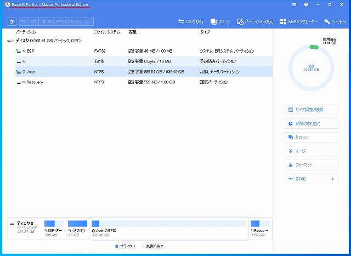The width and height of the screenshot is (351, 256).
Task: Click the C: Acer NTFS bar in disk map
Action: coord(169,229)
